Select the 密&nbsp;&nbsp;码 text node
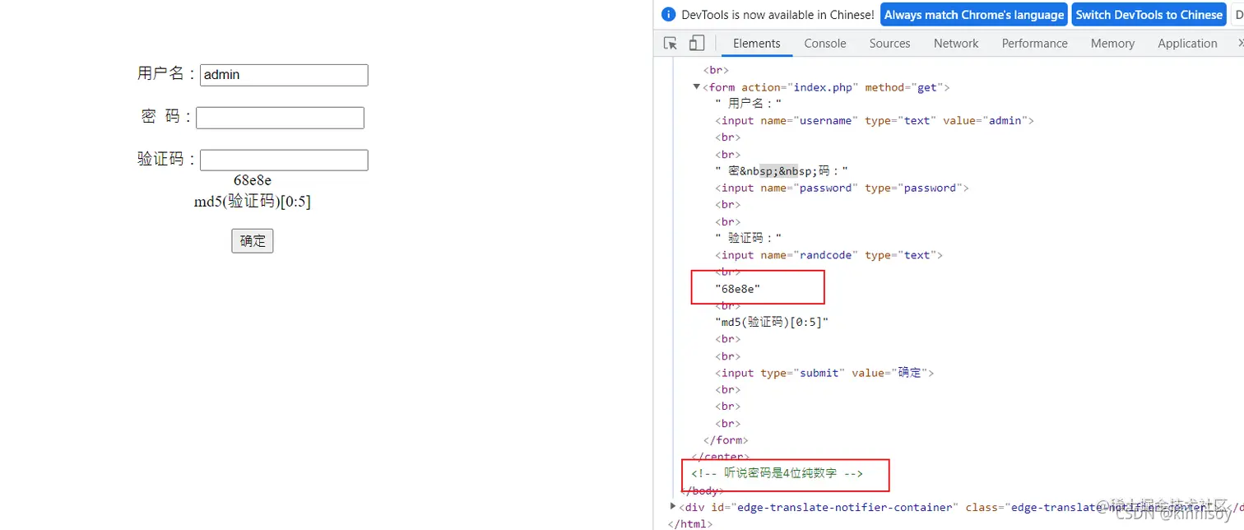Screen dimensions: 1244x530 tap(782, 171)
